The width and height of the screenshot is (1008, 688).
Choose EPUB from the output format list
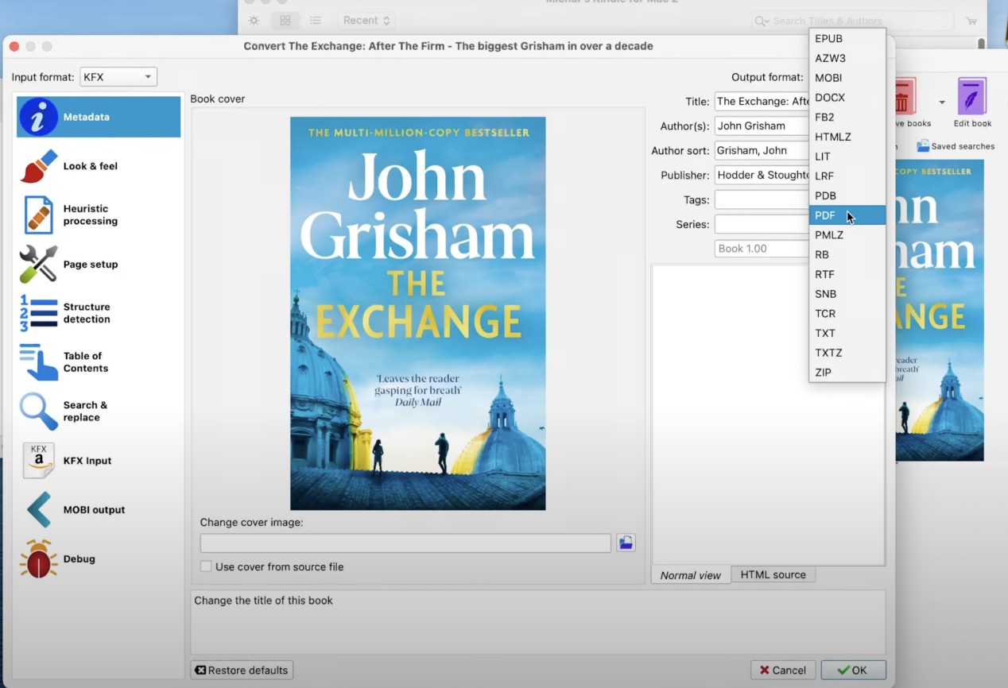click(x=847, y=39)
